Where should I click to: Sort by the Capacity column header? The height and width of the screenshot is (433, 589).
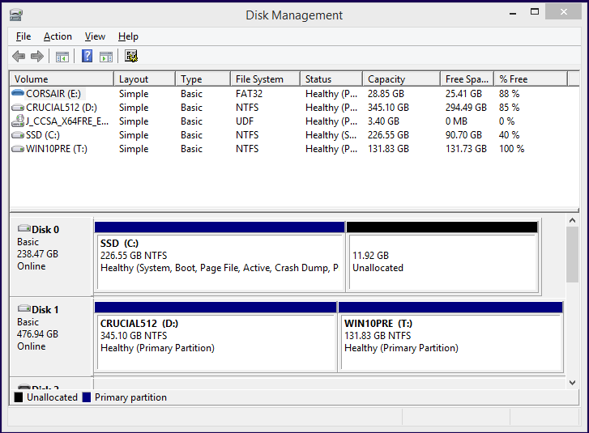(401, 79)
